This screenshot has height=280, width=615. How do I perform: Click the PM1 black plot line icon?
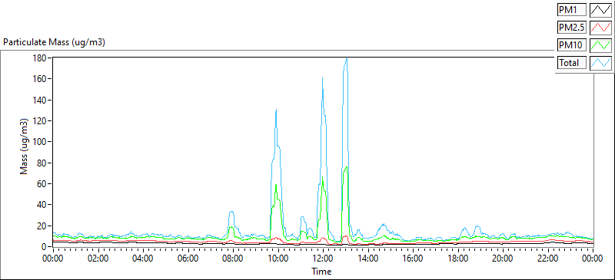[x=600, y=10]
